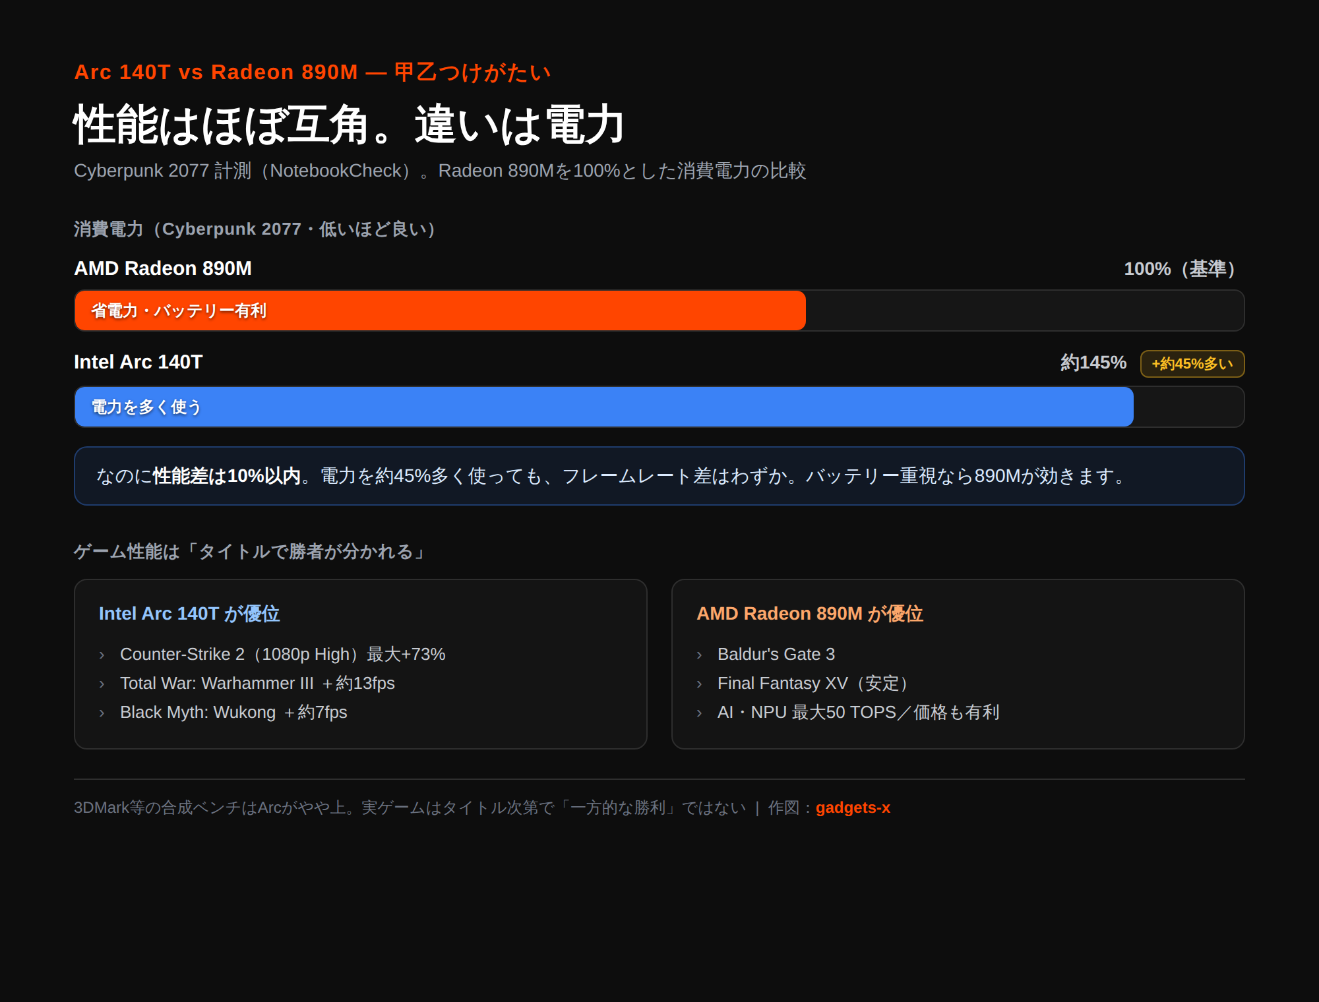The image size is (1319, 1002).
Task: Click the 'Arc 140T vs Radeon 890M' orange subtitle
Action: pos(312,72)
